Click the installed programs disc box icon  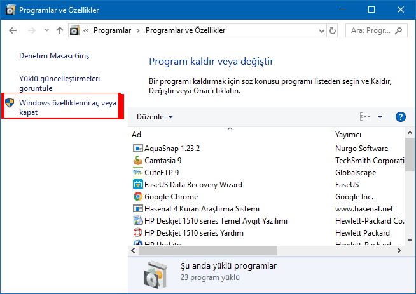click(156, 275)
